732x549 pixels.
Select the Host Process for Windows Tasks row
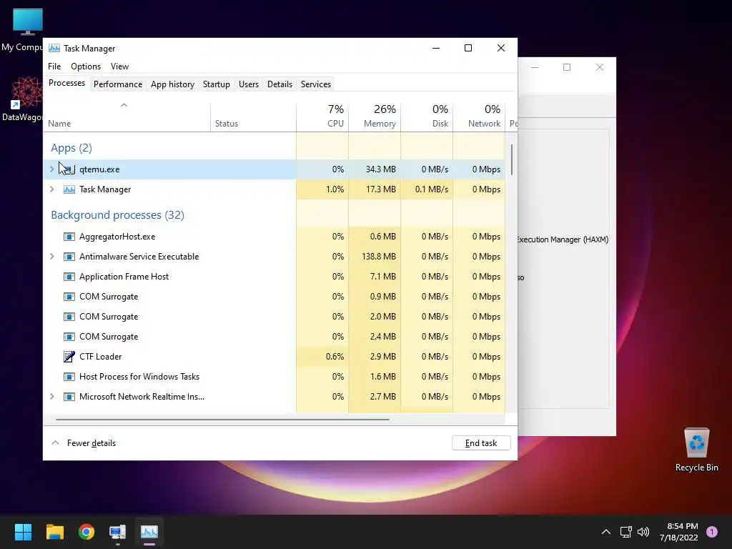tap(274, 377)
